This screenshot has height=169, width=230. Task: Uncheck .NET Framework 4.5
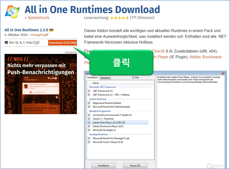click(x=89, y=91)
